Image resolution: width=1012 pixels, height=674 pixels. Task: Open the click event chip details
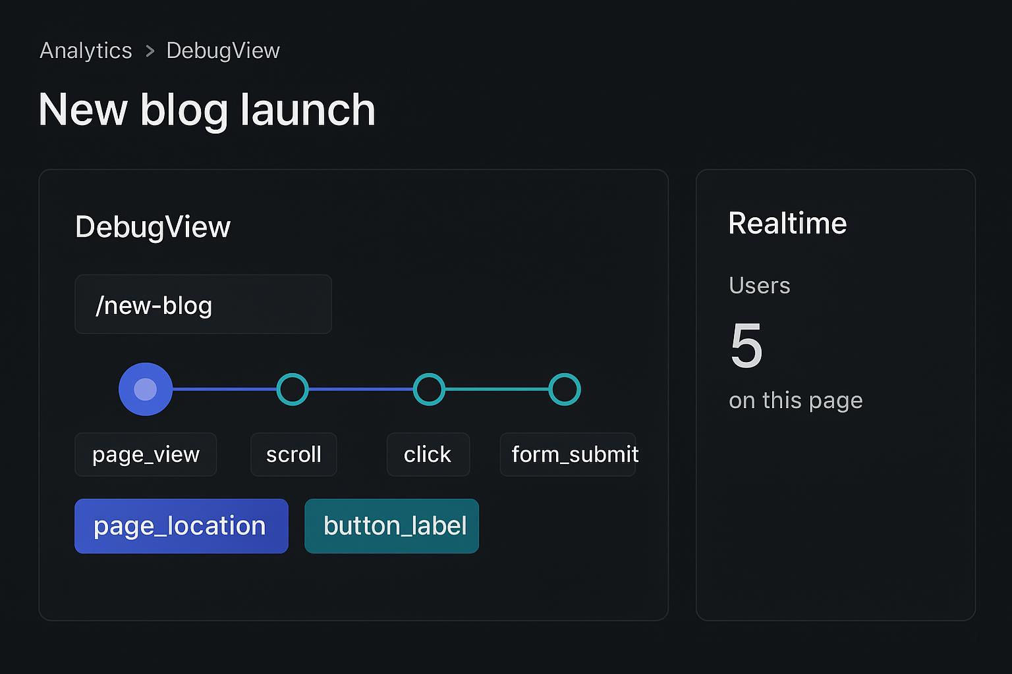coord(428,454)
